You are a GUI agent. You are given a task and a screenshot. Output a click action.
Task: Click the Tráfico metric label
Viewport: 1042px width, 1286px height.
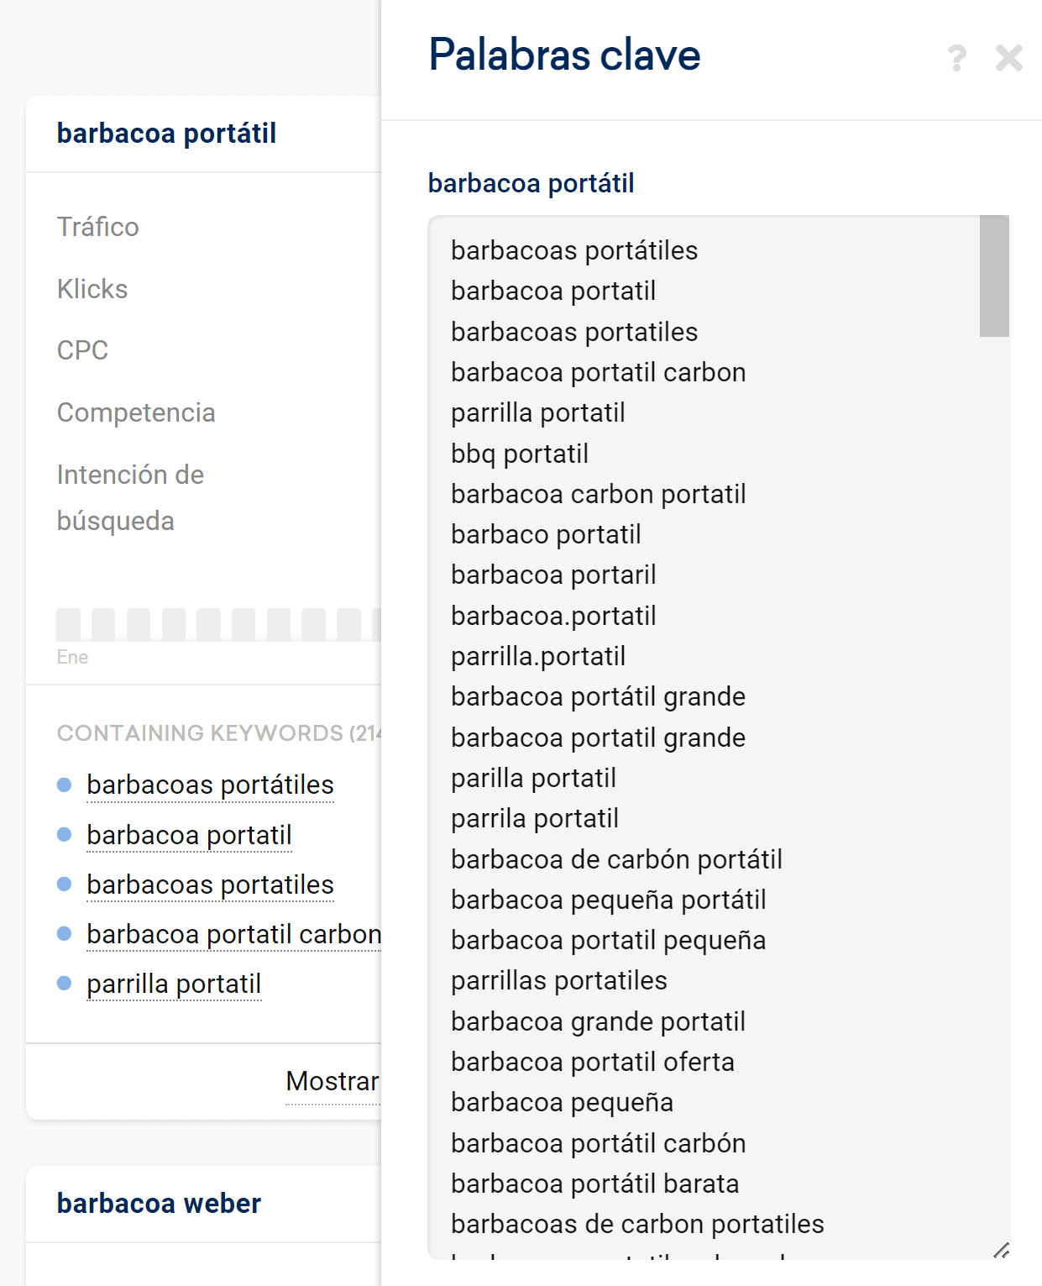pos(97,227)
